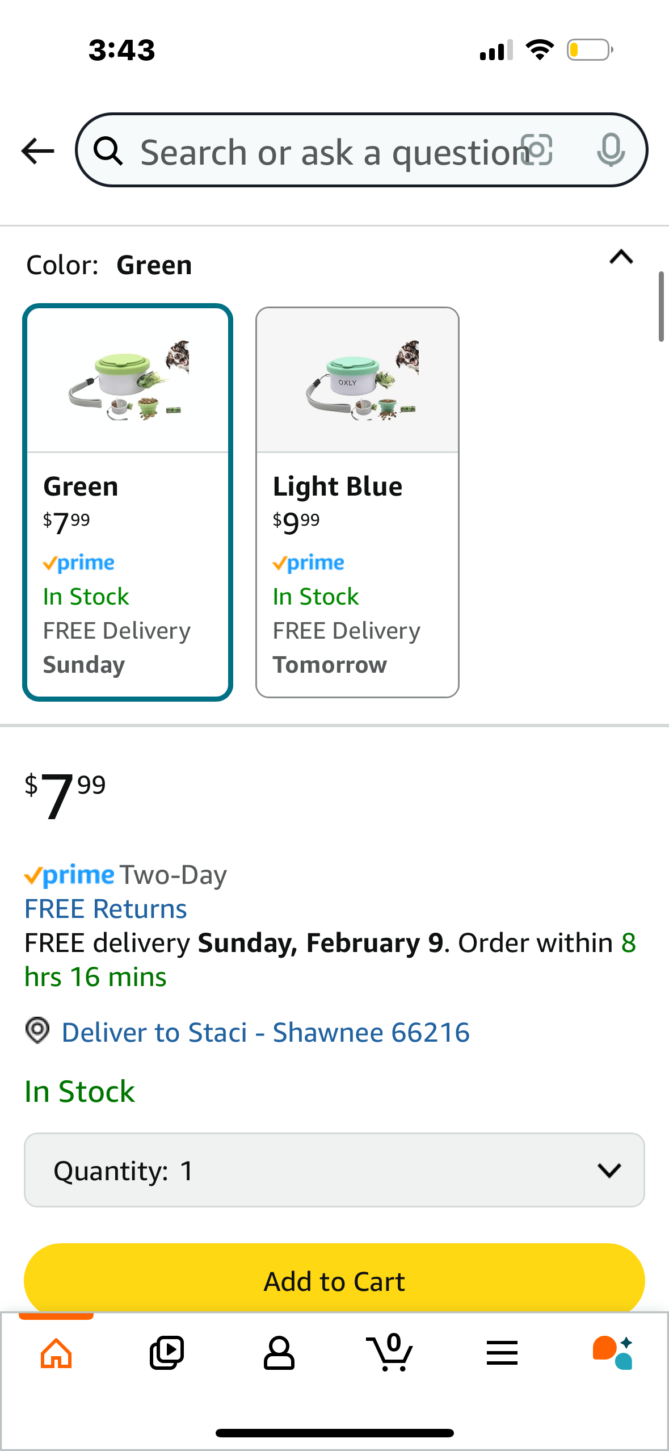Collapse the Color section chevron
669x1451 pixels.
pos(621,257)
